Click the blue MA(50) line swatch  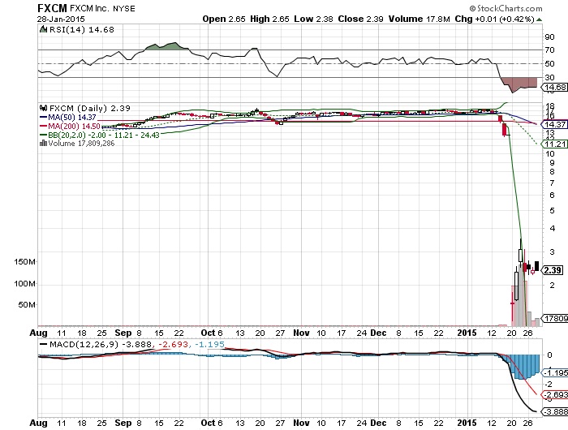click(x=43, y=118)
